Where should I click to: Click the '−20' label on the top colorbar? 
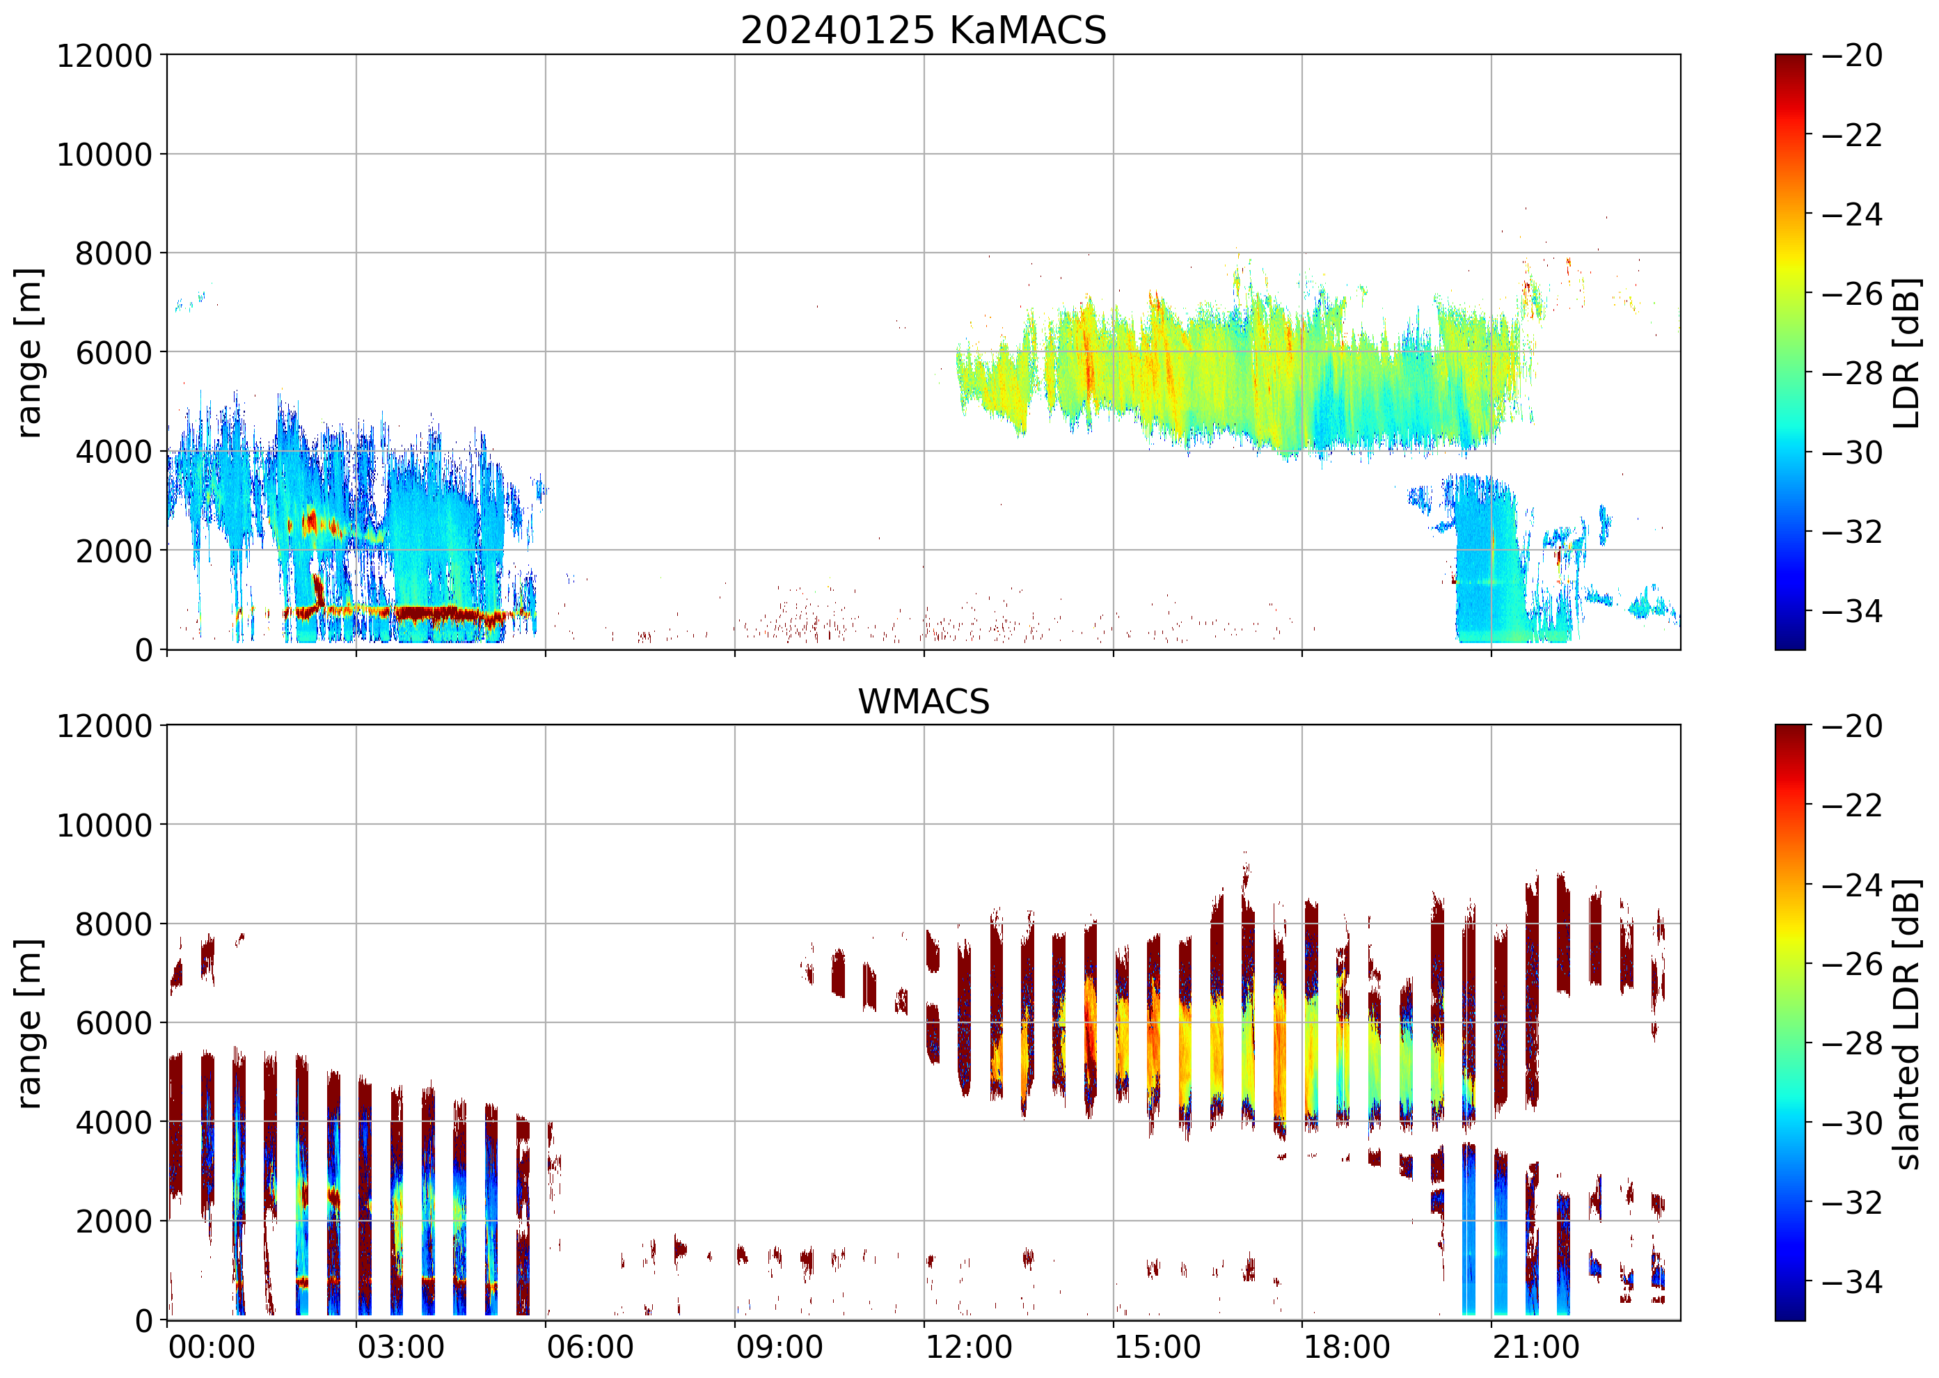(1851, 56)
